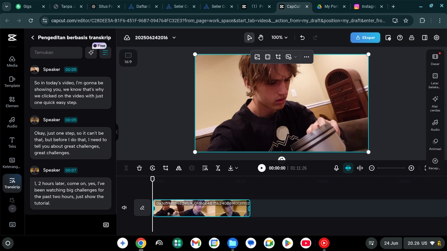The width and height of the screenshot is (447, 251).
Task: Click the CapCut logo icon
Action: click(12, 37)
